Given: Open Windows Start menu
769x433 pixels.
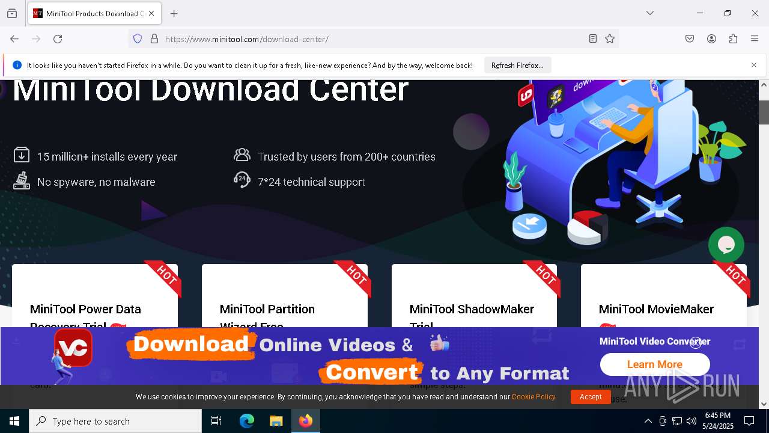Looking at the screenshot, I should click(14, 421).
